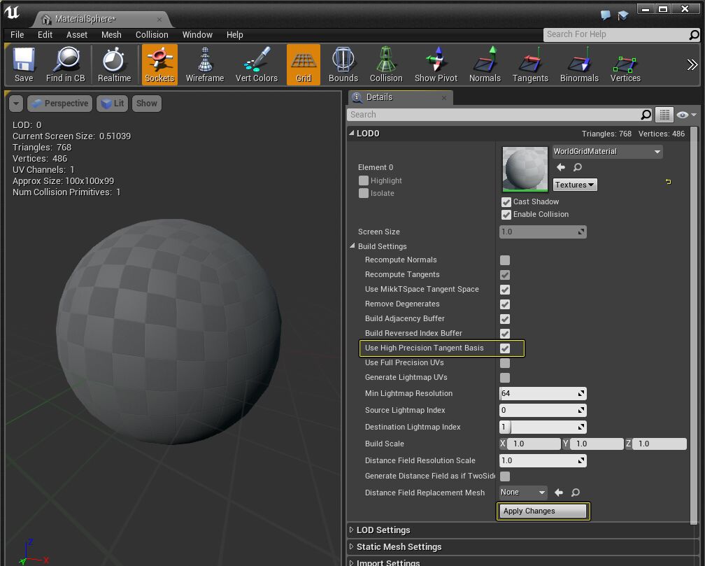
Task: Open Find in CB browser
Action: (x=66, y=64)
